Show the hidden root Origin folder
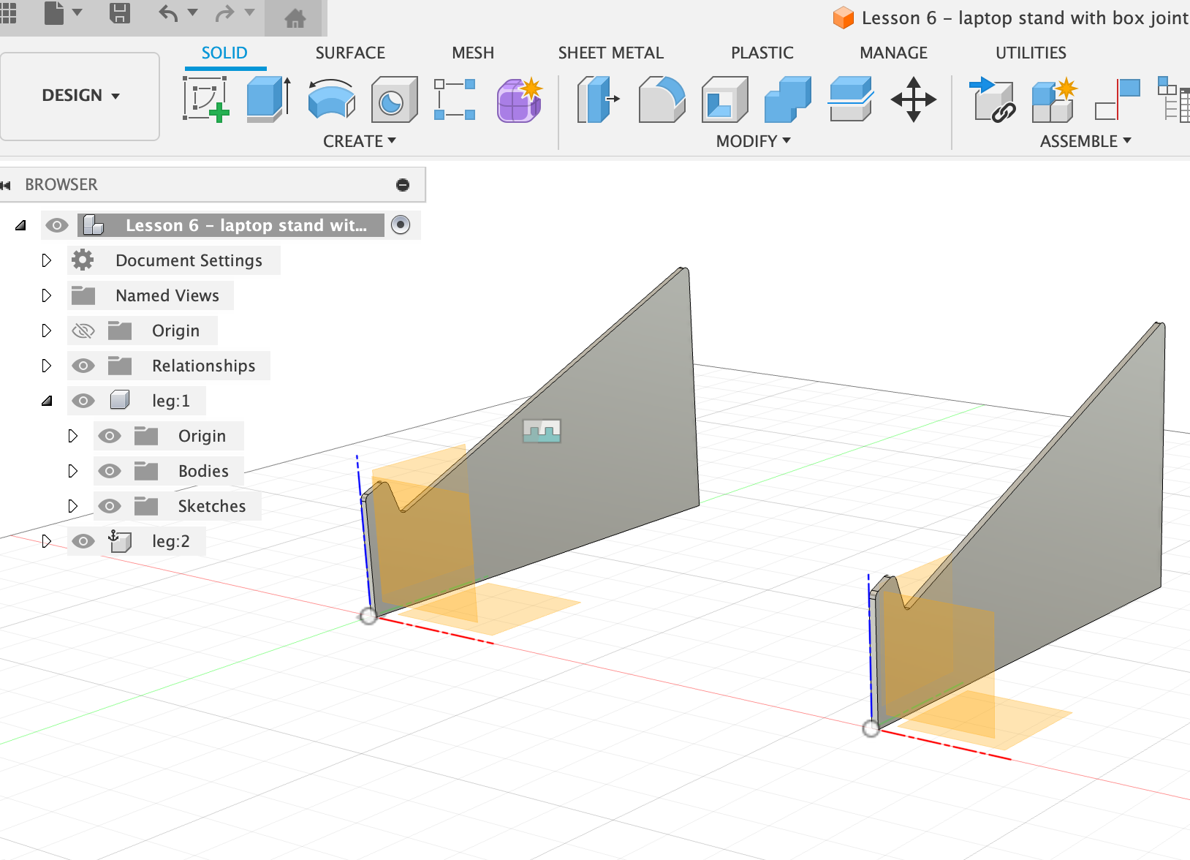1190x860 pixels. pos(83,331)
